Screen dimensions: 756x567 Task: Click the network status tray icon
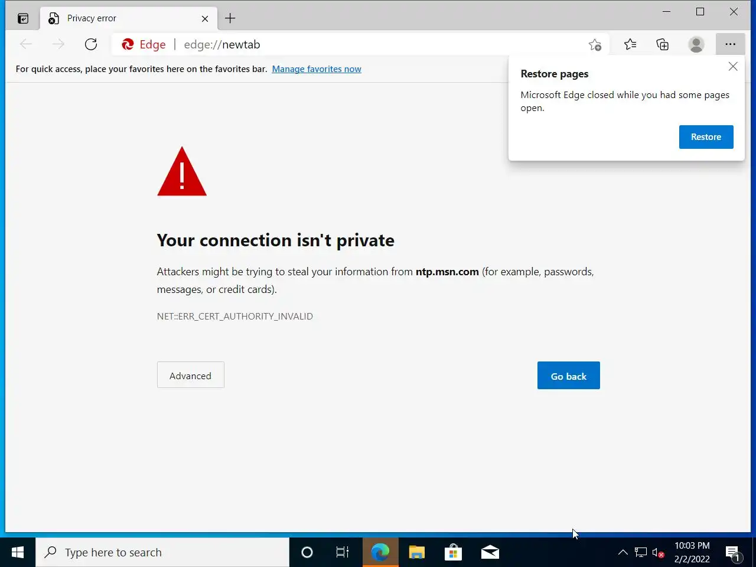641,553
